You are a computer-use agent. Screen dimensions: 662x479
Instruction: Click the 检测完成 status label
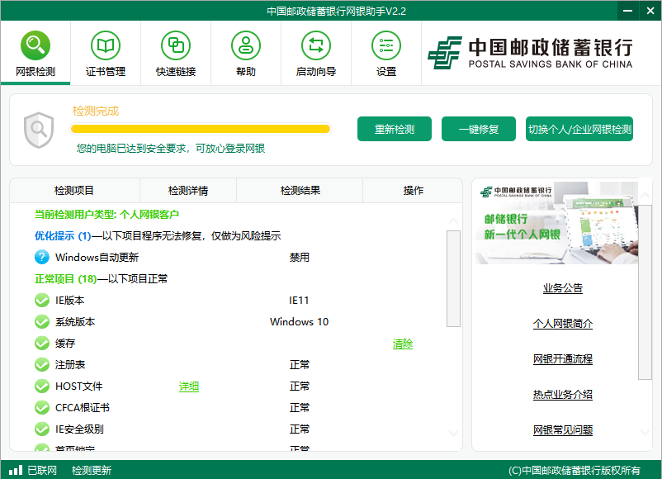click(96, 111)
